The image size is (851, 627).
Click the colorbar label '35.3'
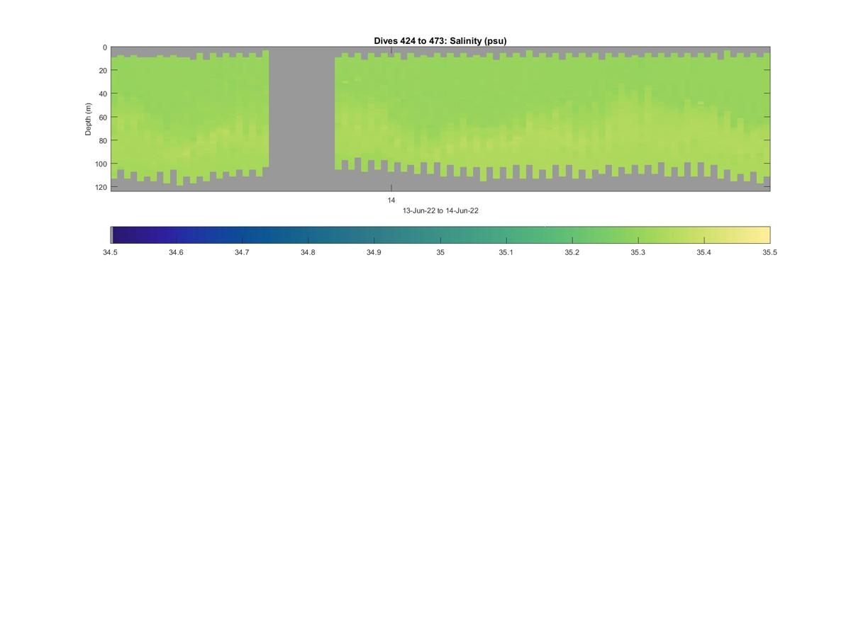tap(638, 252)
